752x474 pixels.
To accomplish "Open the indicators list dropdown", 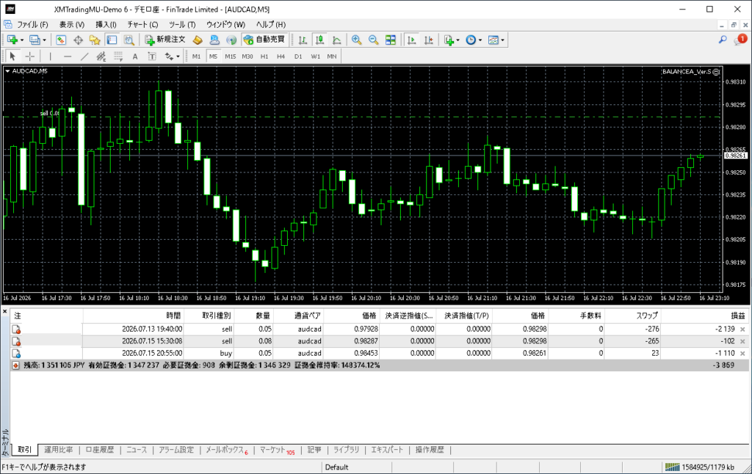I will (458, 40).
